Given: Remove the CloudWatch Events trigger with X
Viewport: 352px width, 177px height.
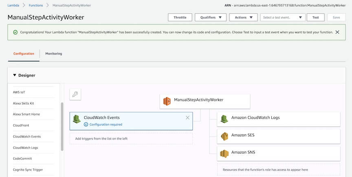Looking at the screenshot, I should pos(187,118).
